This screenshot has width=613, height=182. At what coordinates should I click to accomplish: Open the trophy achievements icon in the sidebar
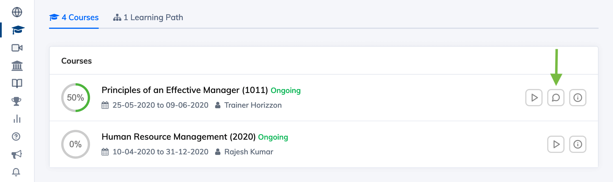click(x=16, y=101)
